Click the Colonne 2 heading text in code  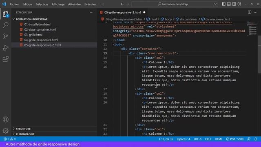[x=157, y=98]
